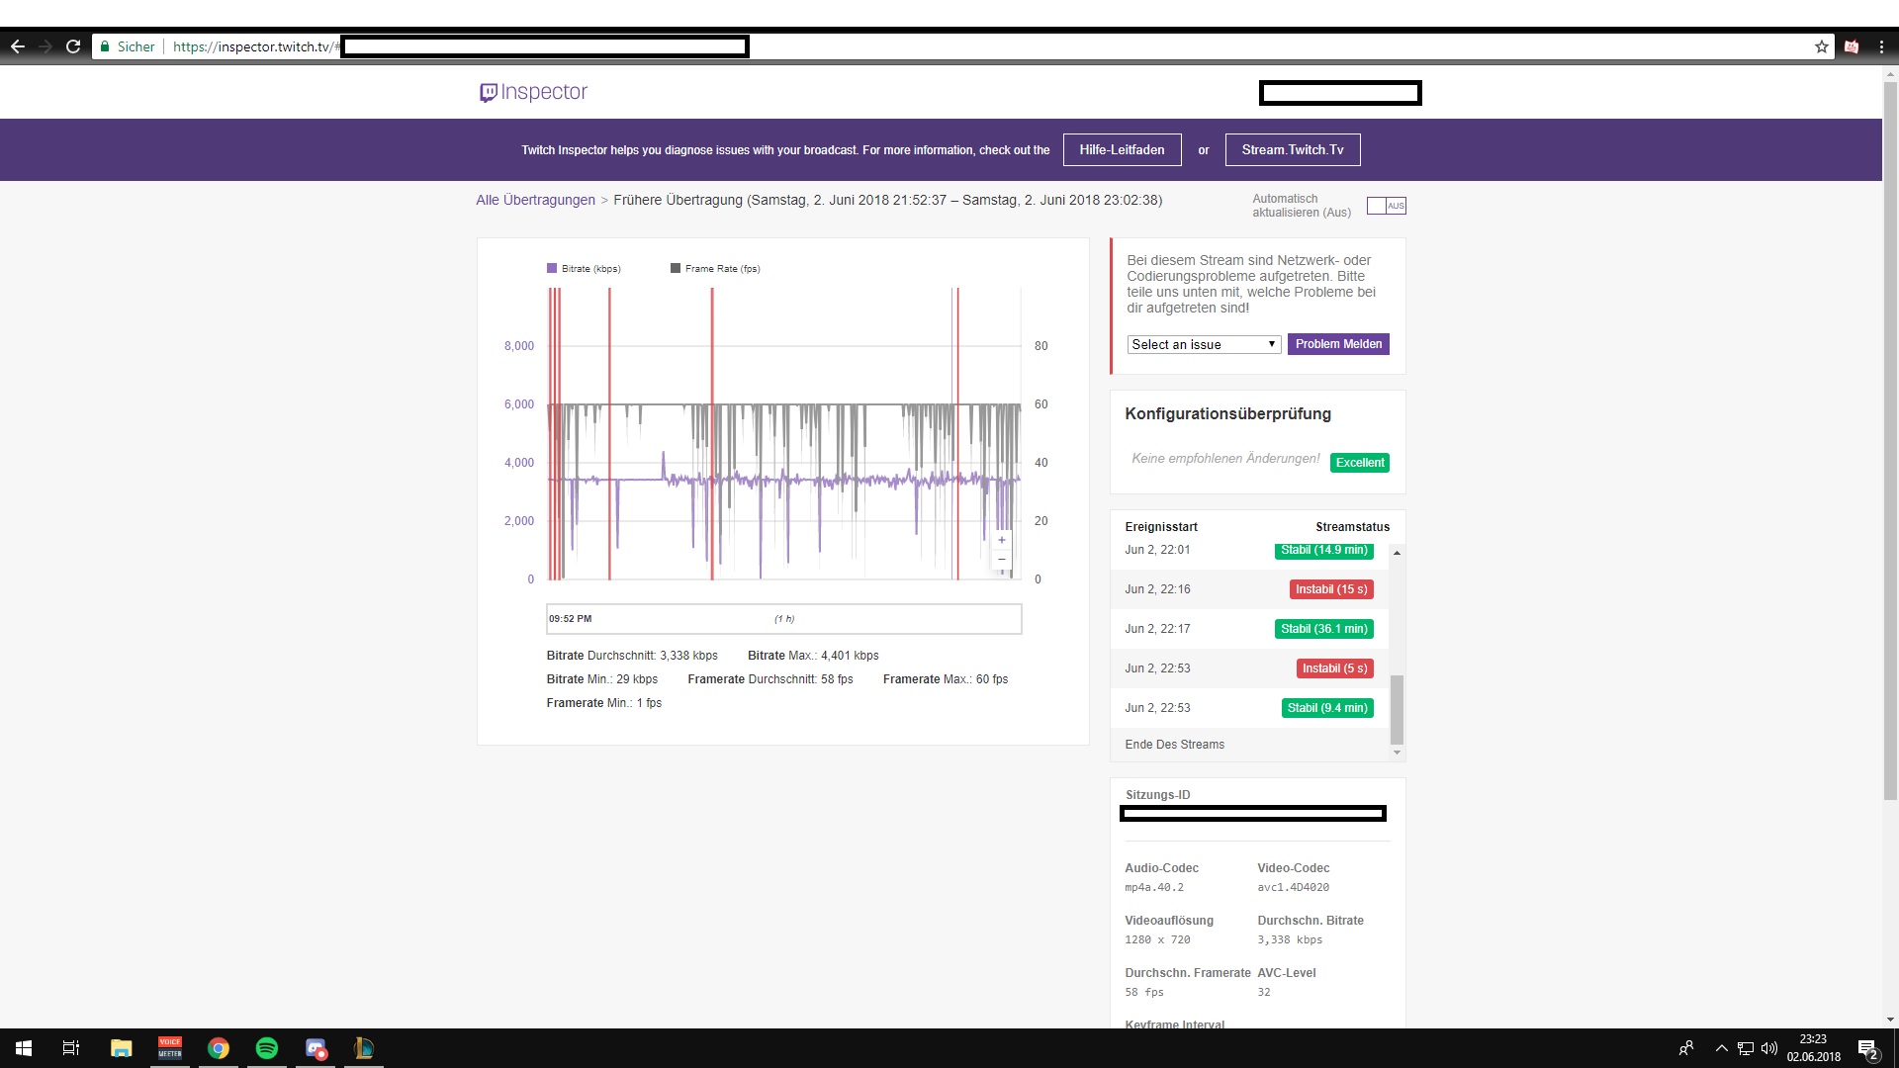Click the Chrome browser icon in taskbar
Viewport: 1899px width, 1068px height.
pyautogui.click(x=218, y=1048)
